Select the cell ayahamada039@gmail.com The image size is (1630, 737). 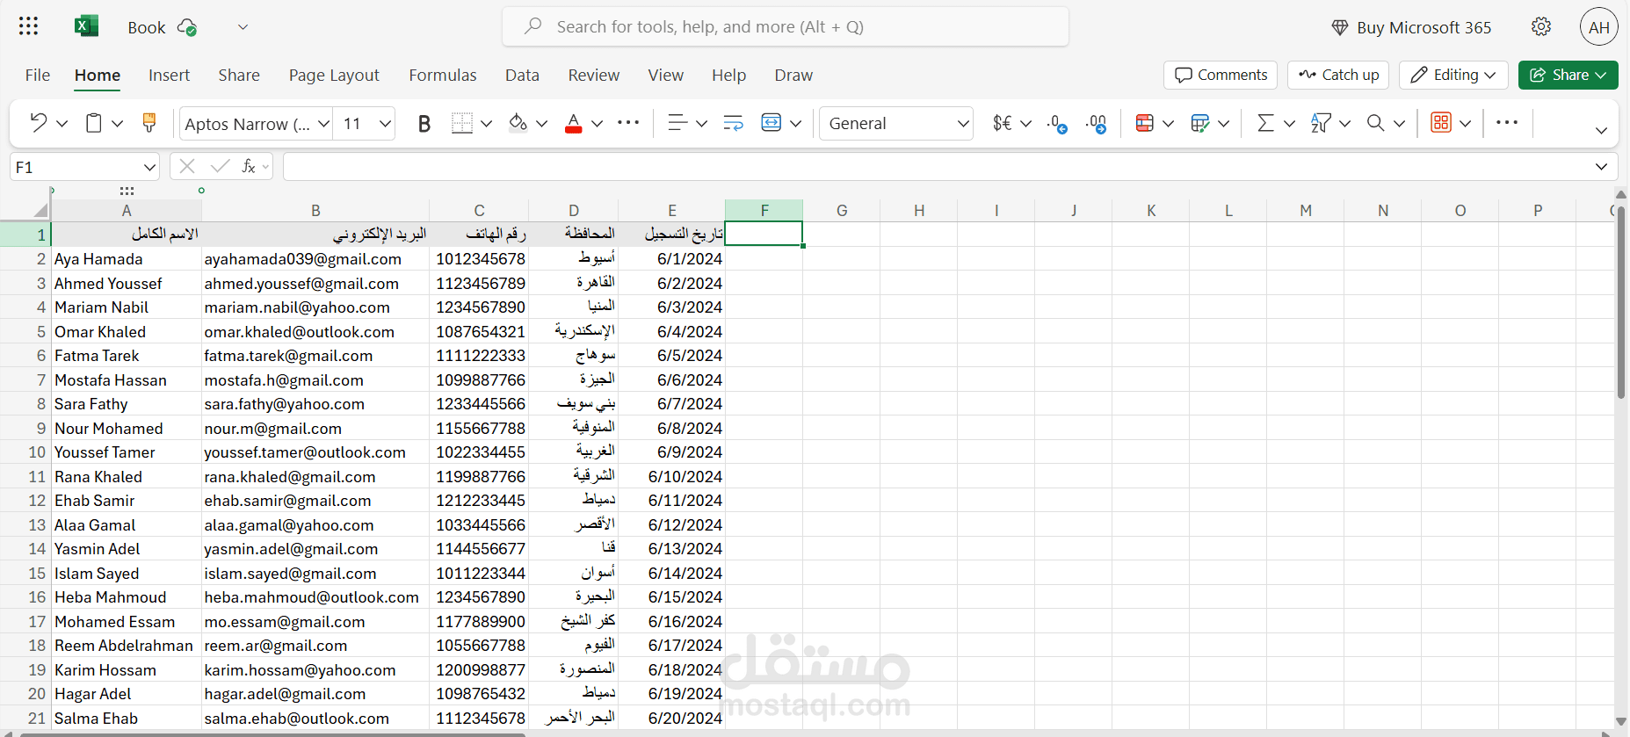pyautogui.click(x=315, y=259)
